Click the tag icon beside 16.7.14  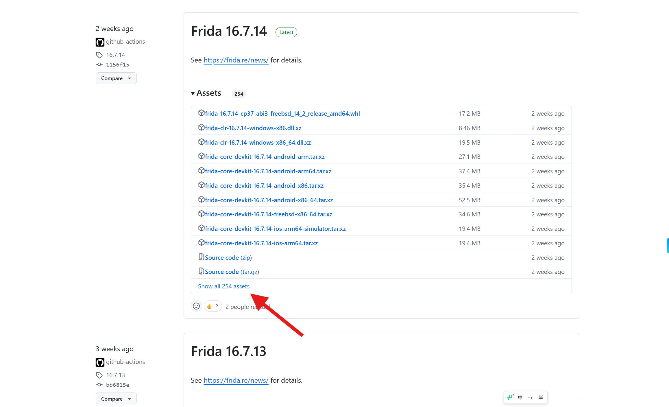coord(99,55)
